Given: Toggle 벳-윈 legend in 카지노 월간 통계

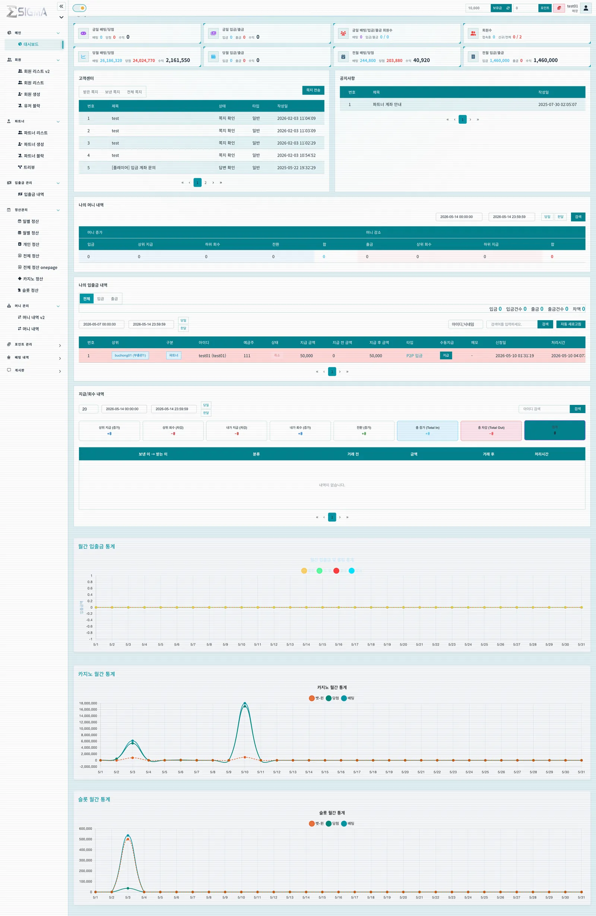Looking at the screenshot, I should pyautogui.click(x=316, y=698).
